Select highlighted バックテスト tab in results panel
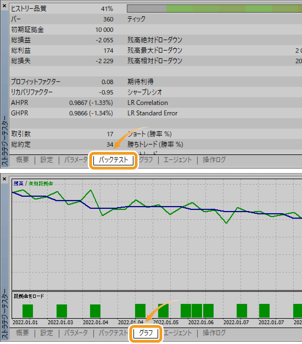Screen dimensions: 302x344 113,160
